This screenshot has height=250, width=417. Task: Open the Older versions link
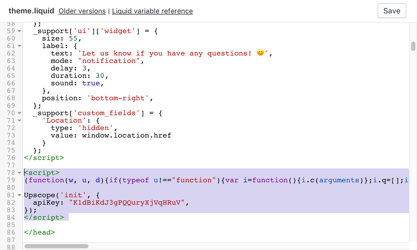tap(82, 11)
